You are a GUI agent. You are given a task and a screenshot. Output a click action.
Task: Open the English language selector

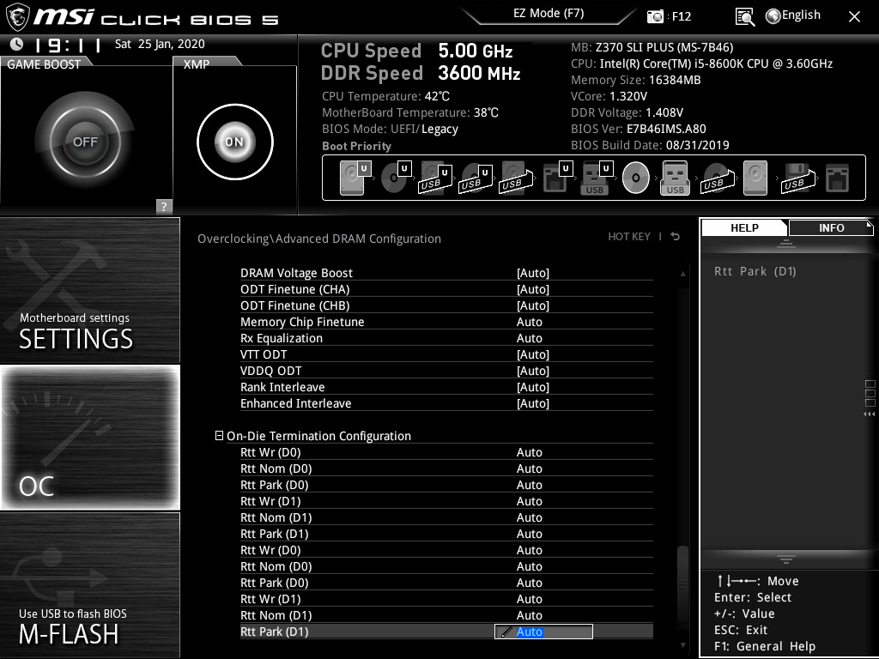793,15
